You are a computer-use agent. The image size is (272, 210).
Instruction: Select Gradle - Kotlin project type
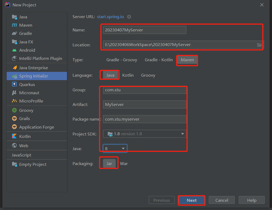tap(159, 60)
